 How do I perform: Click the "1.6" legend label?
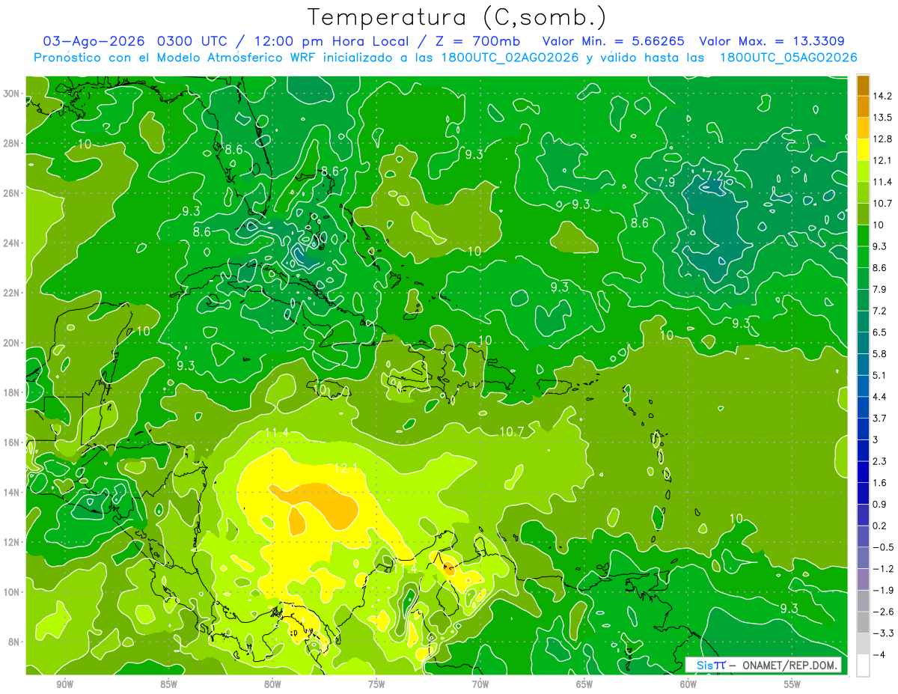(880, 483)
